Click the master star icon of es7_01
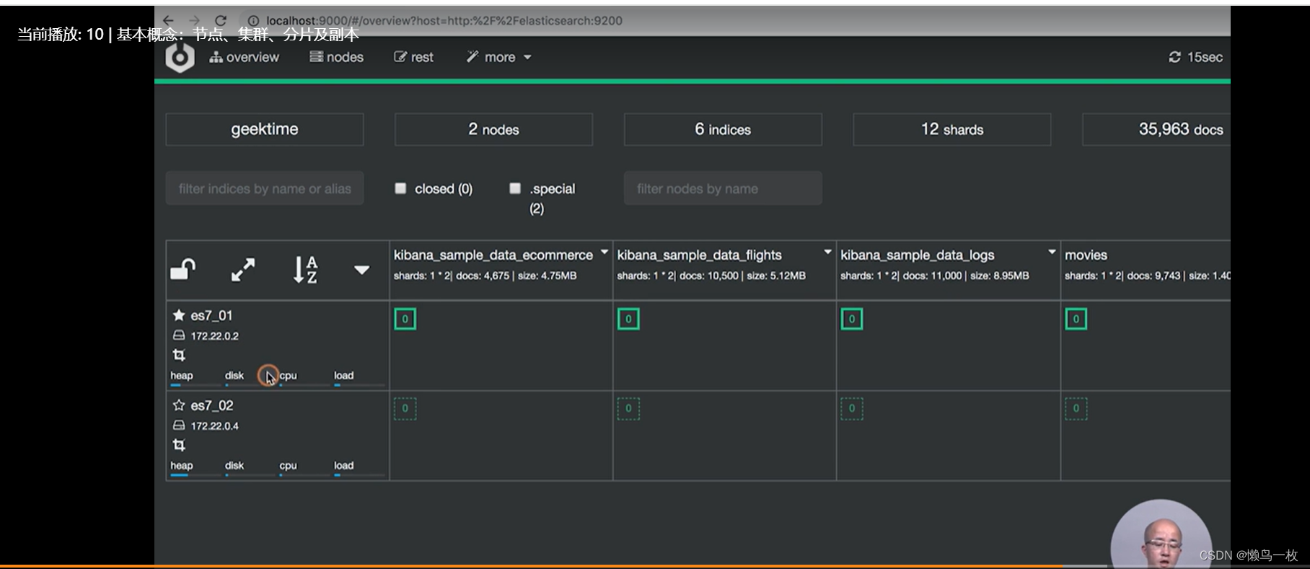The width and height of the screenshot is (1310, 569). point(179,315)
